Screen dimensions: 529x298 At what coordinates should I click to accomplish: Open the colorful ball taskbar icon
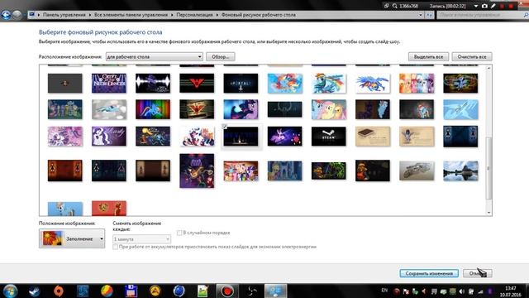[x=107, y=291]
